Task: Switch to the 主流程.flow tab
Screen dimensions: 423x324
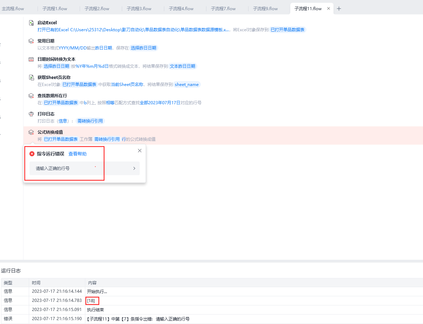Action: click(x=13, y=9)
